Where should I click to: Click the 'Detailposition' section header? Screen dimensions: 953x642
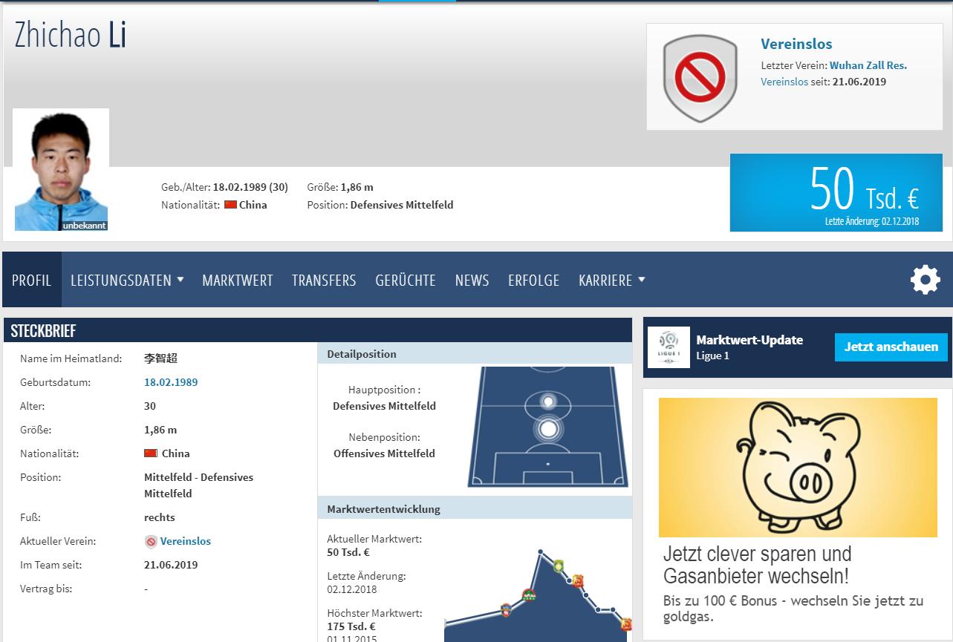point(475,354)
